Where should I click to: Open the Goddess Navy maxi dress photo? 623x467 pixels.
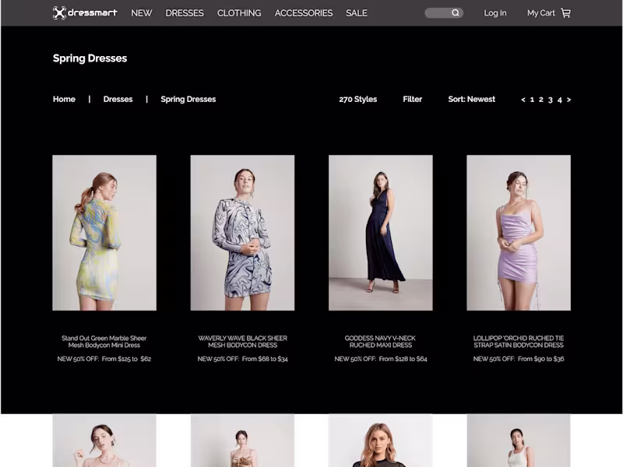(380, 233)
